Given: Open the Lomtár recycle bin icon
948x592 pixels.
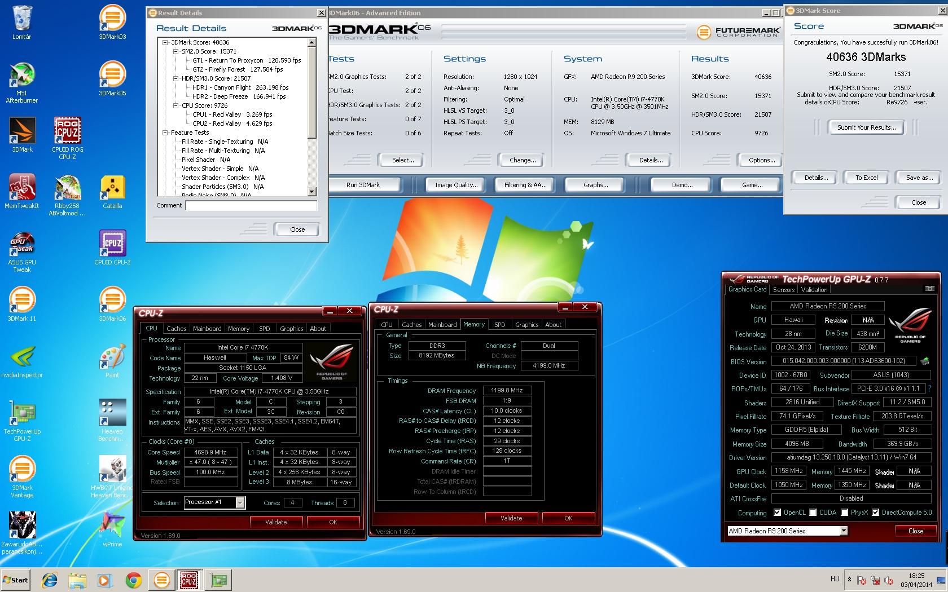Looking at the screenshot, I should pyautogui.click(x=22, y=23).
